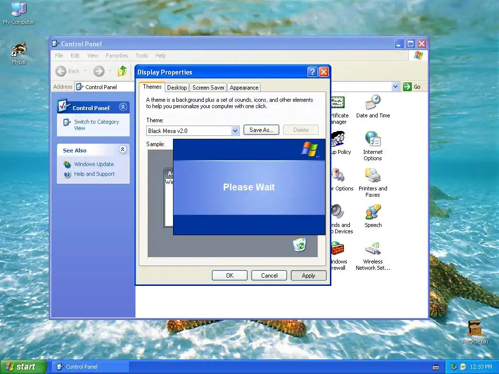Click the Forward arrow in Control Panel
Viewport: 499px width, 374px height.
99,71
